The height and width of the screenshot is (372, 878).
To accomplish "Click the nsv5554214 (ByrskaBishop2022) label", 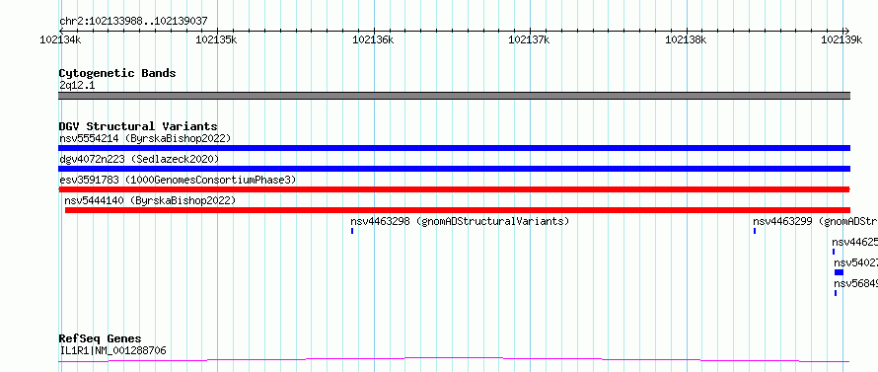I will point(145,138).
